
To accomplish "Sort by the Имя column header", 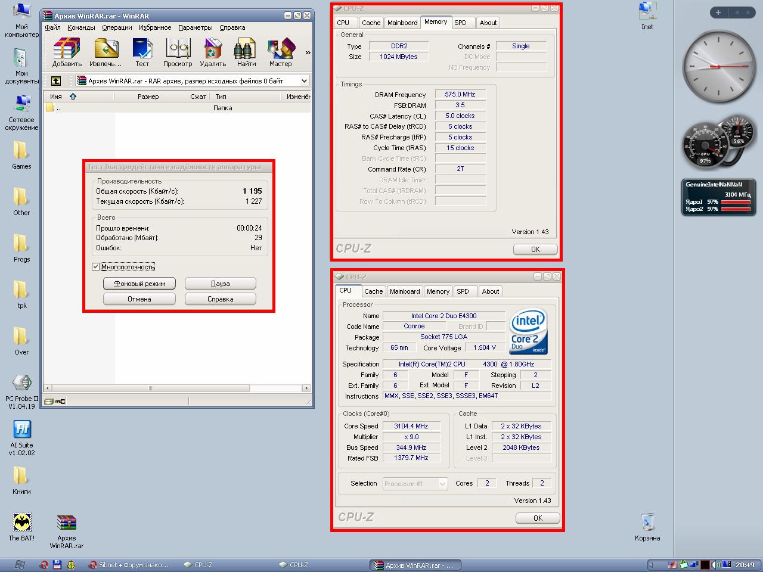I will 79,96.
